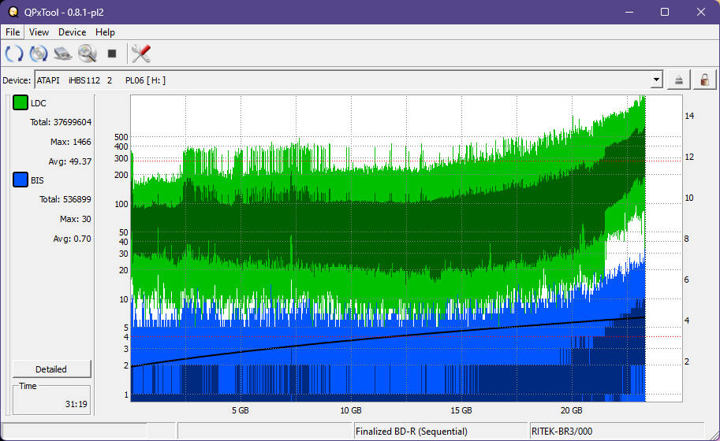
Task: Maximize the QPxTool window
Action: pos(665,12)
